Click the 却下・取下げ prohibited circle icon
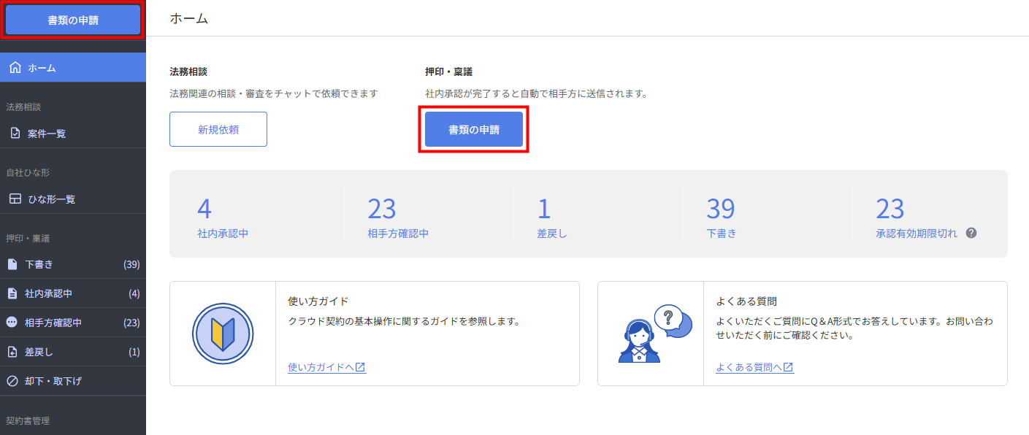 tap(12, 381)
